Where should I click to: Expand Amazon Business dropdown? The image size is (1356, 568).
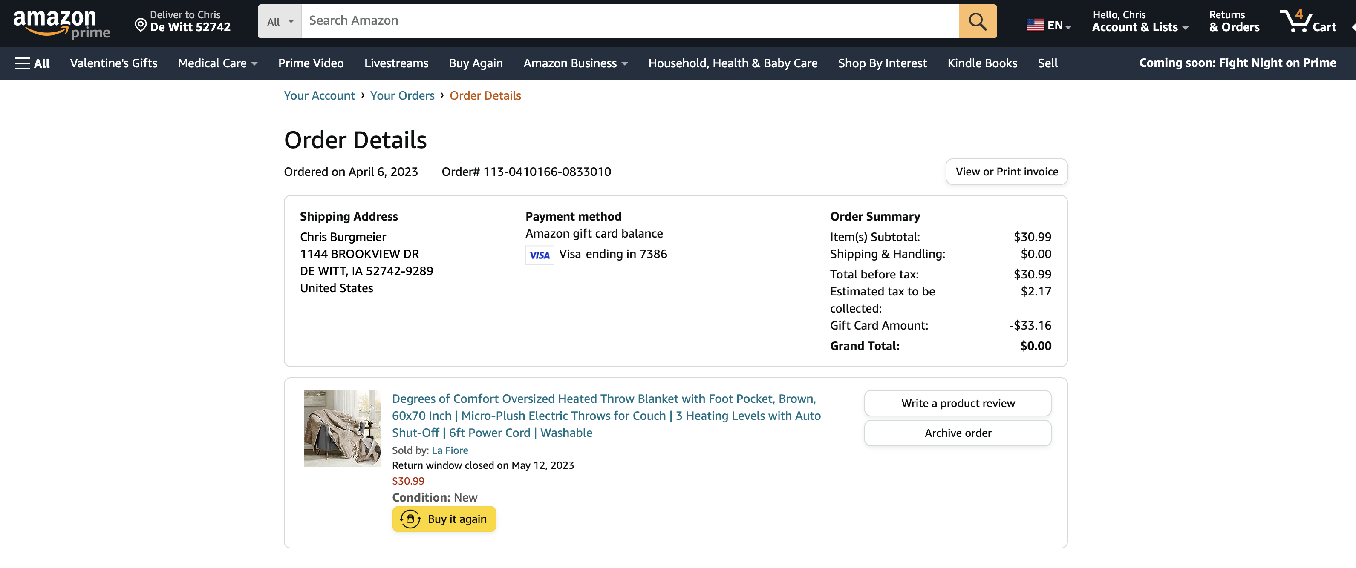575,63
